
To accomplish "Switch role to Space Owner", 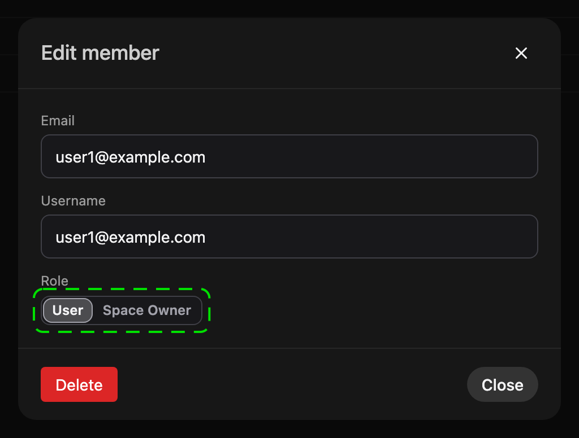I will click(x=147, y=310).
